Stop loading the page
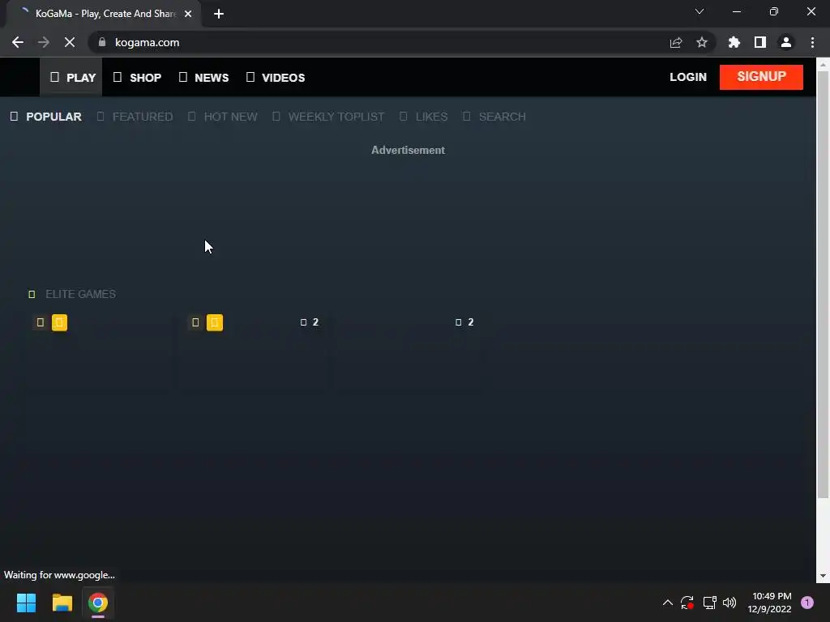830x622 pixels. [70, 42]
